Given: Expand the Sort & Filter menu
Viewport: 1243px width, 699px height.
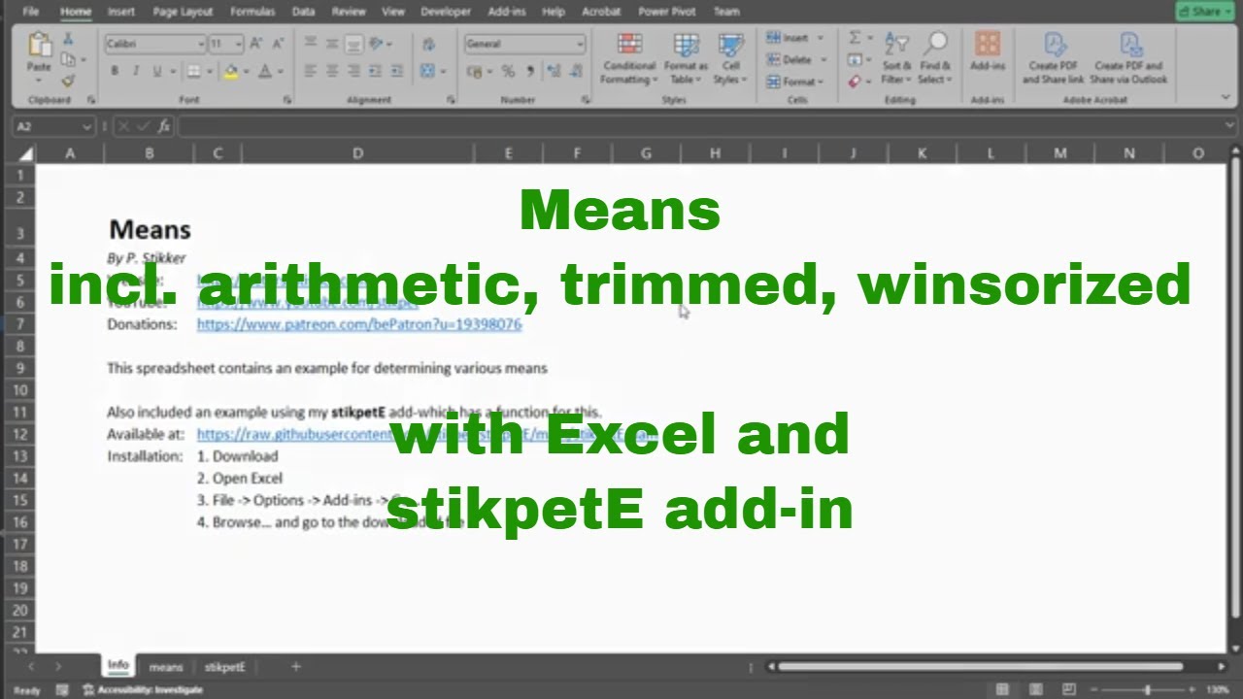Looking at the screenshot, I should 896,58.
